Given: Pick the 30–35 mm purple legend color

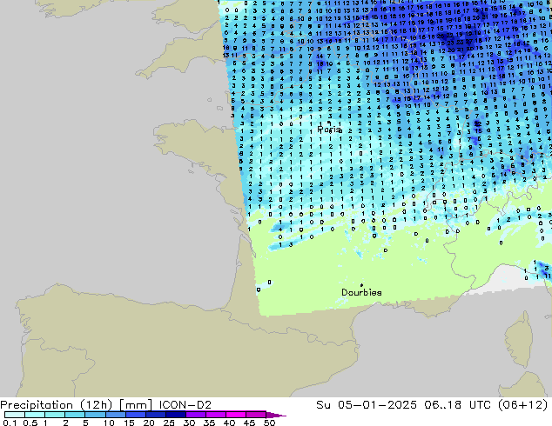Looking at the screenshot, I should [x=195, y=415].
